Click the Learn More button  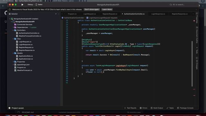click(x=107, y=9)
